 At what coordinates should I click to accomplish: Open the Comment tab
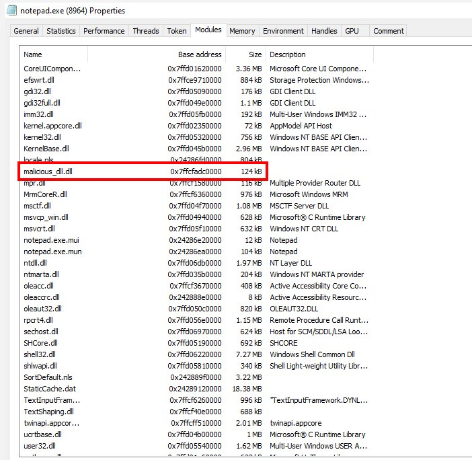(389, 31)
